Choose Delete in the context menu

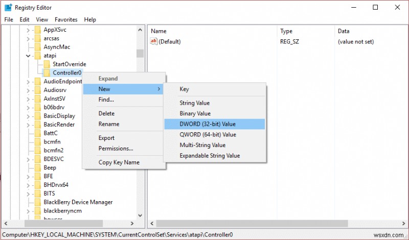pos(123,113)
